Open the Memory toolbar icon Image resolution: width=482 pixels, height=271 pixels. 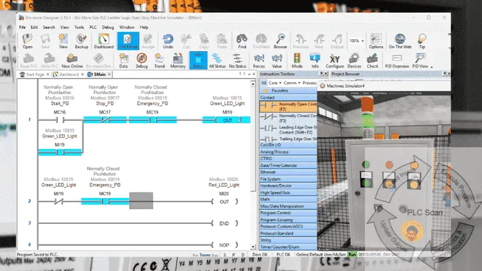coord(178,60)
